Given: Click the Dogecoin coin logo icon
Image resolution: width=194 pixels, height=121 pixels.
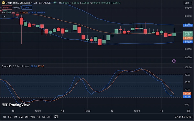Looking at the screenshot, I should tap(3, 3).
